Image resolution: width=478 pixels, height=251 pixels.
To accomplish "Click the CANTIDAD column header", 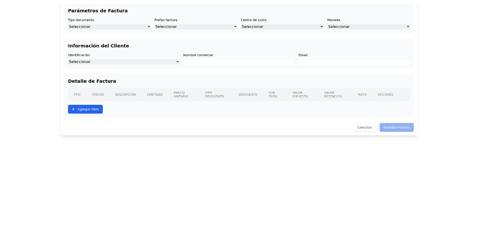I will (x=155, y=94).
